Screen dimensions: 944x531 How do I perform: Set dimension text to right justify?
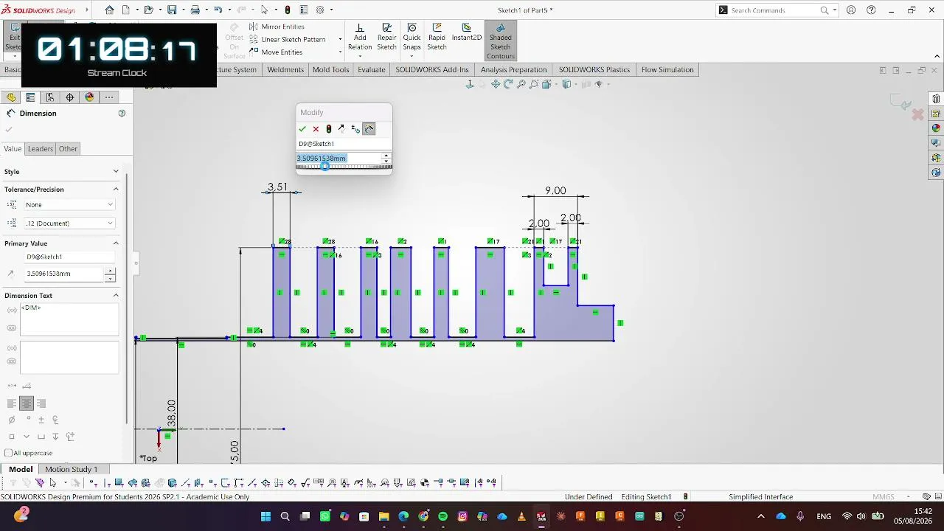(x=41, y=403)
